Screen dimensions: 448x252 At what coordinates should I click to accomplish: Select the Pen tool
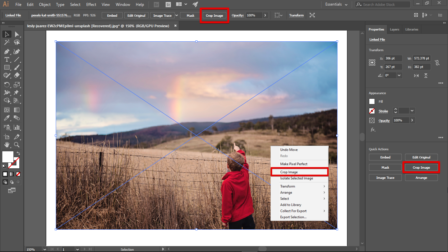pos(7,52)
